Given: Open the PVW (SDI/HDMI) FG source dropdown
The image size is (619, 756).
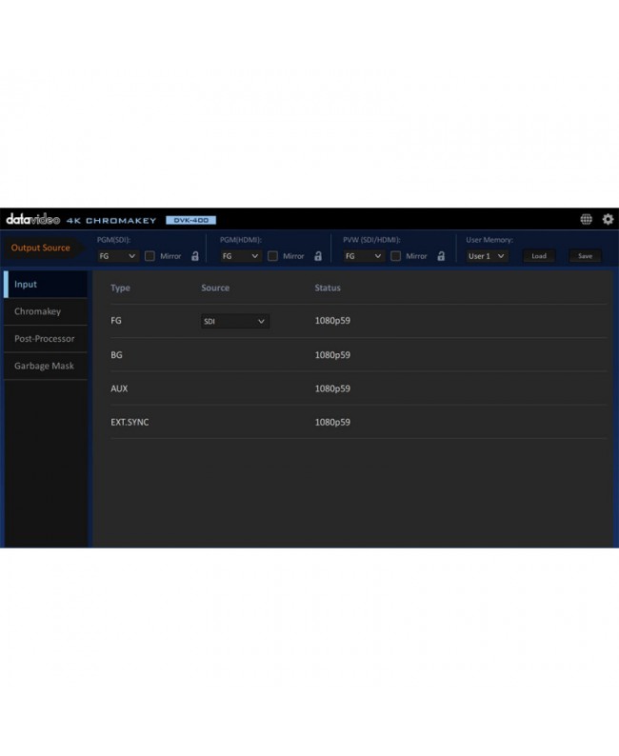Looking at the screenshot, I should click(x=364, y=256).
